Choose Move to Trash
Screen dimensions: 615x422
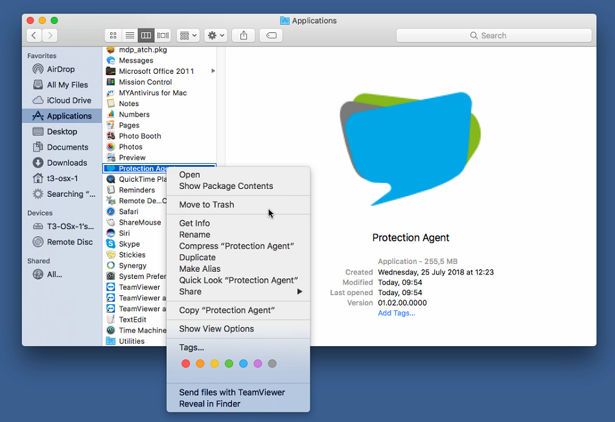[238, 205]
